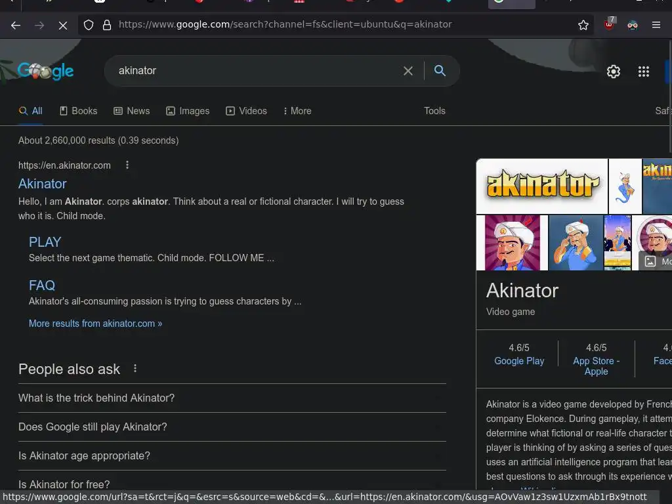Click the page vertical scrollbar
This screenshot has width=672, height=504.
tap(670, 96)
